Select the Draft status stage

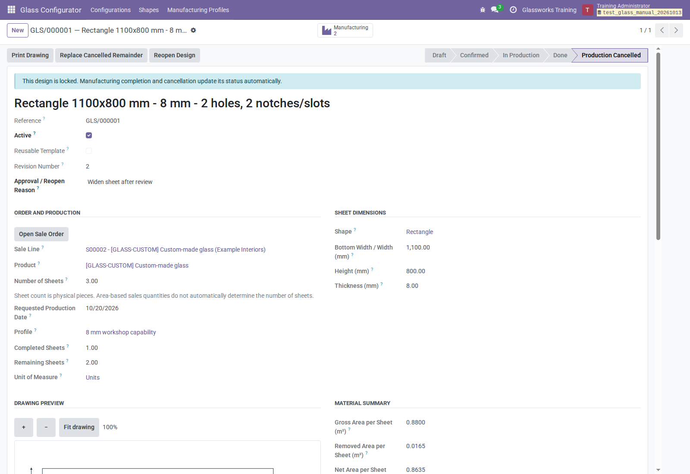439,55
